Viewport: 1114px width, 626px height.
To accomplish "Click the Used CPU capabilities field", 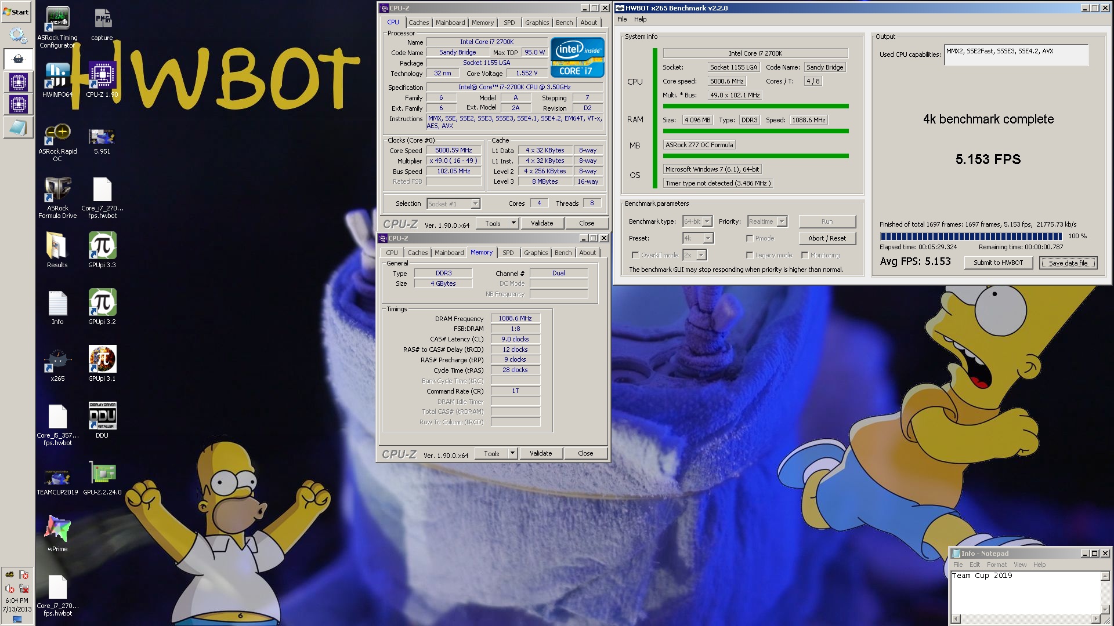I will pos(1016,55).
